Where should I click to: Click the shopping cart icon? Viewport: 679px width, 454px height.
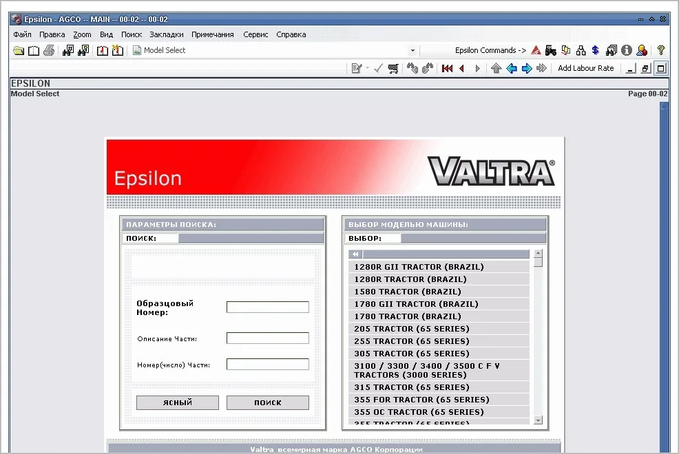pos(393,68)
